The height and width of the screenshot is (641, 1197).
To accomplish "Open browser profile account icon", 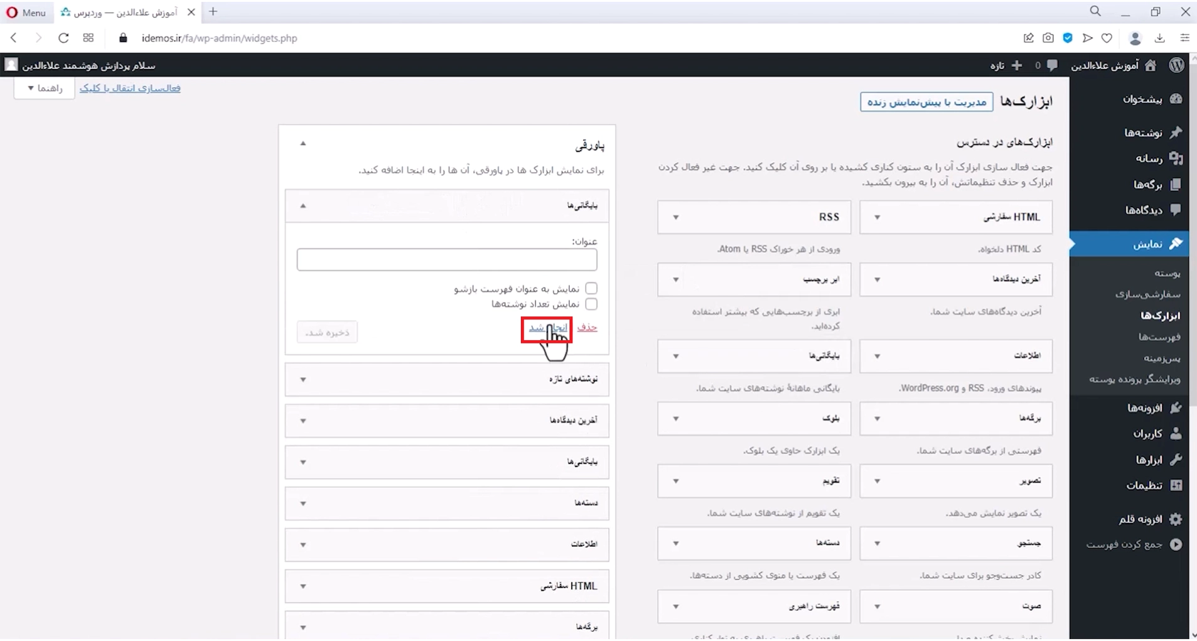I will point(1135,38).
